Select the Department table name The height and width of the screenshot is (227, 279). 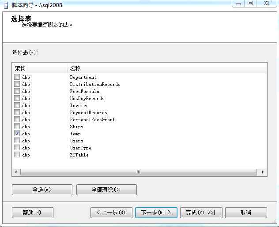tap(83, 77)
